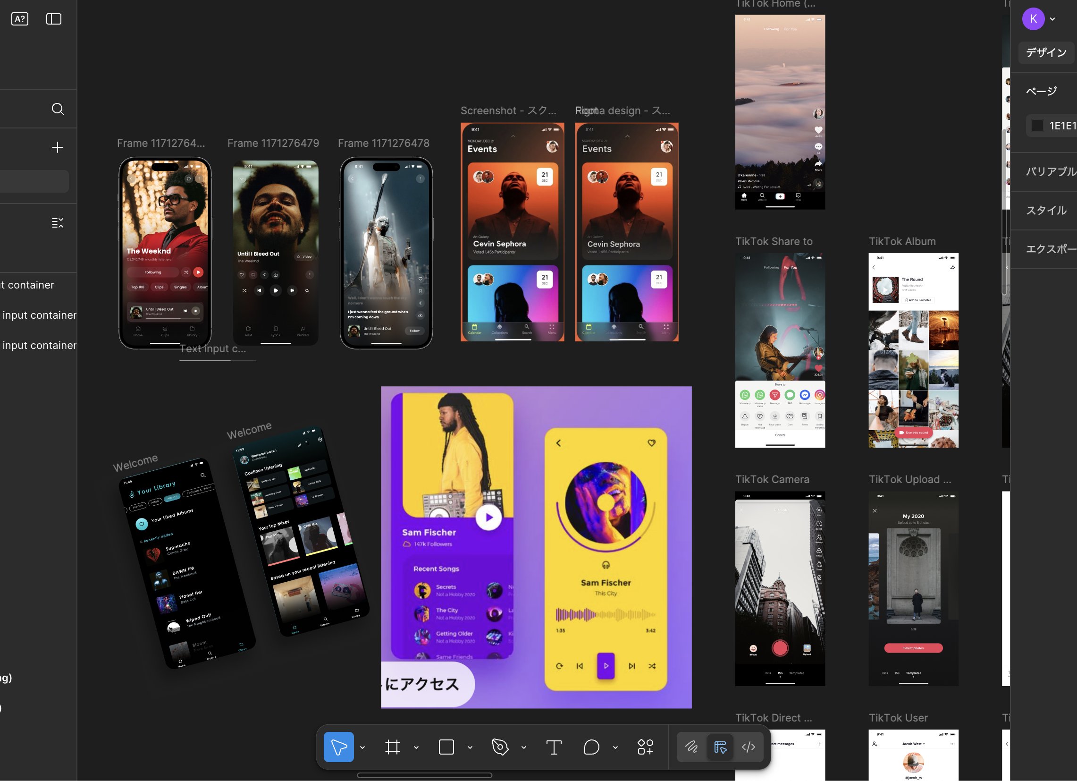Click the 1E1E1E hex value field
Screen dimensions: 1077x781
1063,126
